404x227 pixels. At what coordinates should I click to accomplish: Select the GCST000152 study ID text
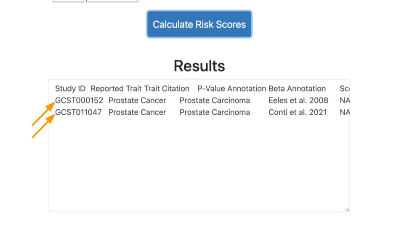pyautogui.click(x=79, y=100)
